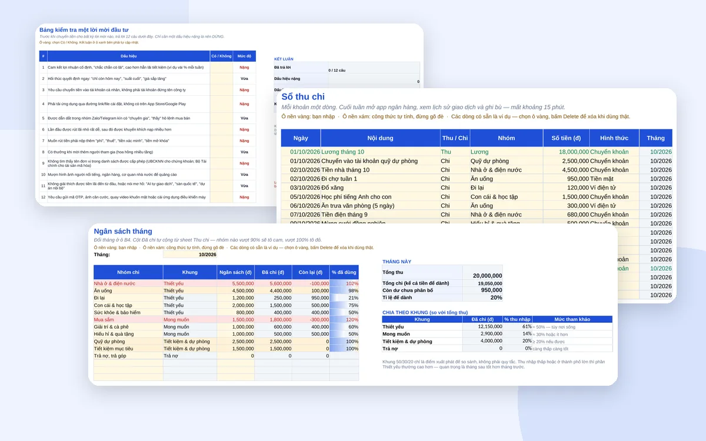Select the 'Sổ thu chi' sheet title
The width and height of the screenshot is (706, 441).
tap(303, 96)
